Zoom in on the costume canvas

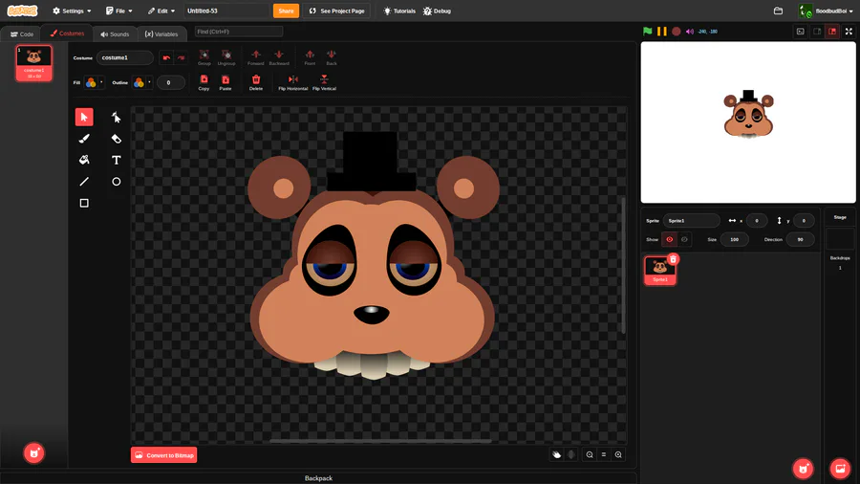click(x=618, y=454)
